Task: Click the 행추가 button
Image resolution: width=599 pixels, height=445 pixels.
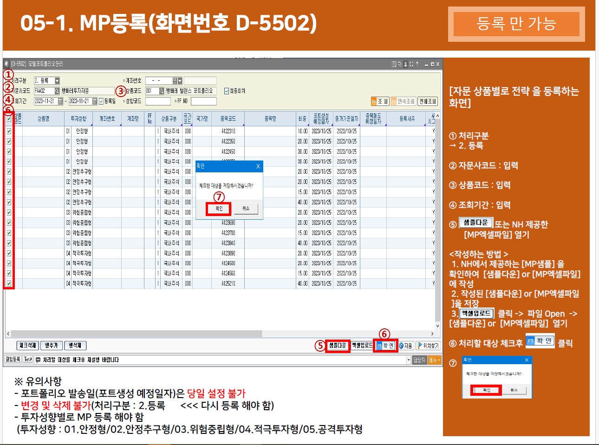Action: point(51,346)
